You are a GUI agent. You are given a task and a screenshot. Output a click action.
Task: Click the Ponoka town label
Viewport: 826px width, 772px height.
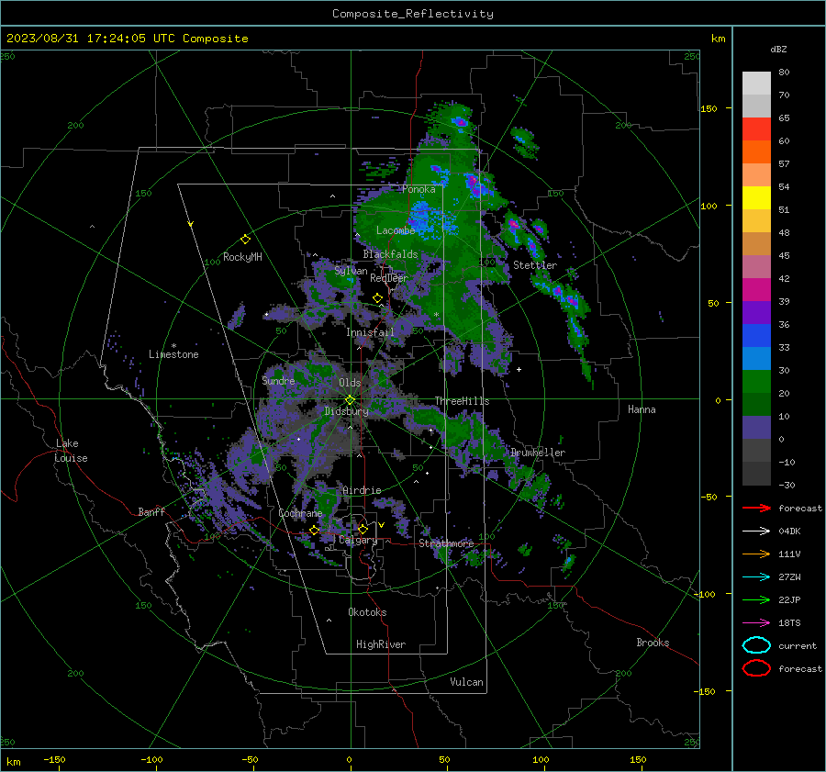tap(419, 189)
